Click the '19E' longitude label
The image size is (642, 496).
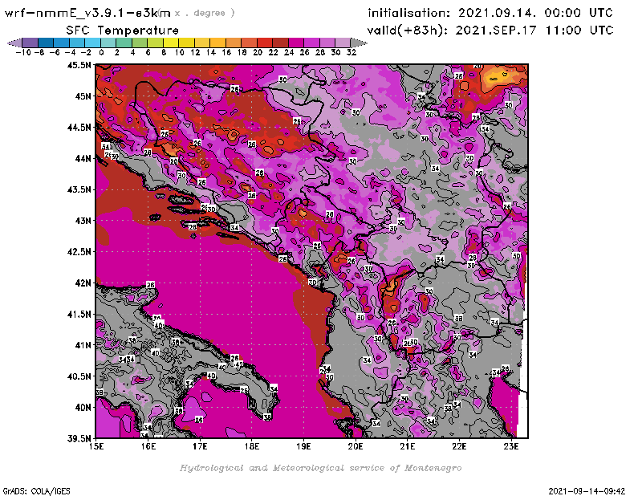(304, 446)
